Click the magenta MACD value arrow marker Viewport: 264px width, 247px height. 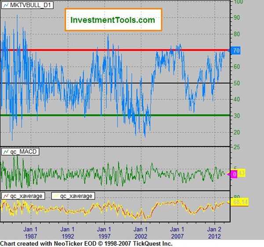234,175
